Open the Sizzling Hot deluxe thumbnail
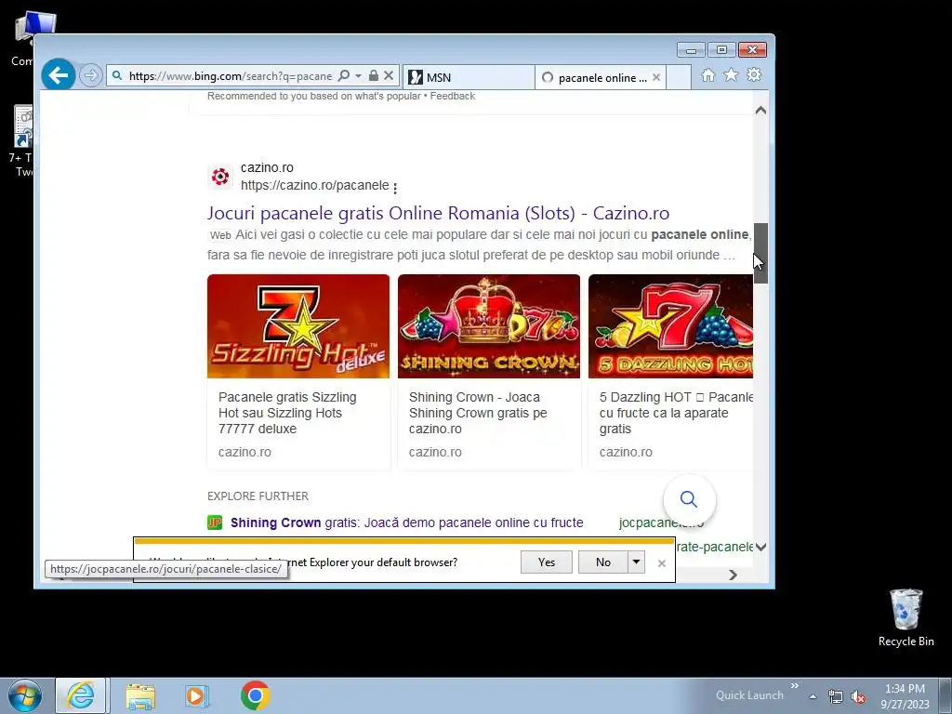The height and width of the screenshot is (714, 952). click(x=298, y=326)
